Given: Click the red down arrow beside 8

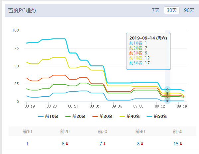Looking at the screenshot, I should (x=142, y=144).
